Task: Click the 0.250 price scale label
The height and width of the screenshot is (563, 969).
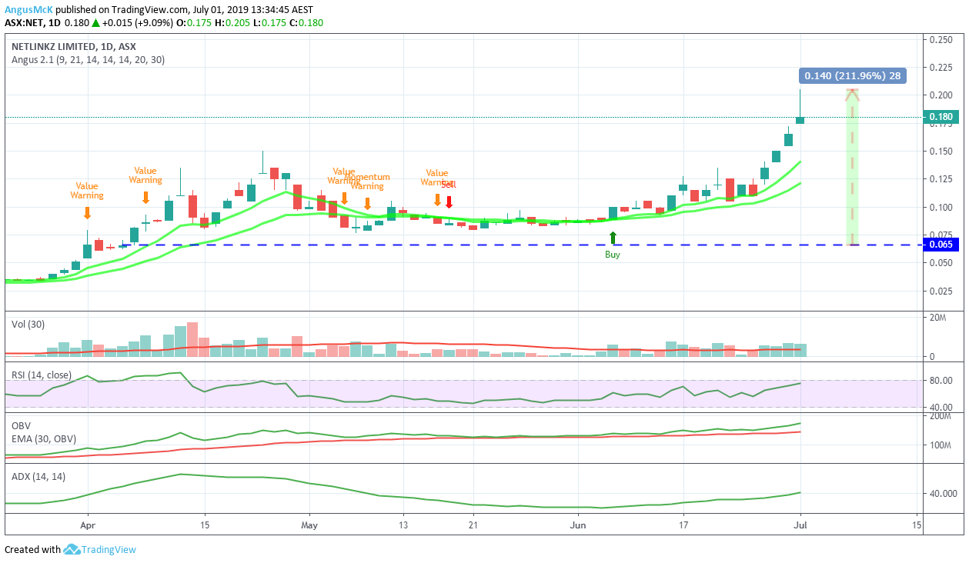Action: tap(942, 39)
